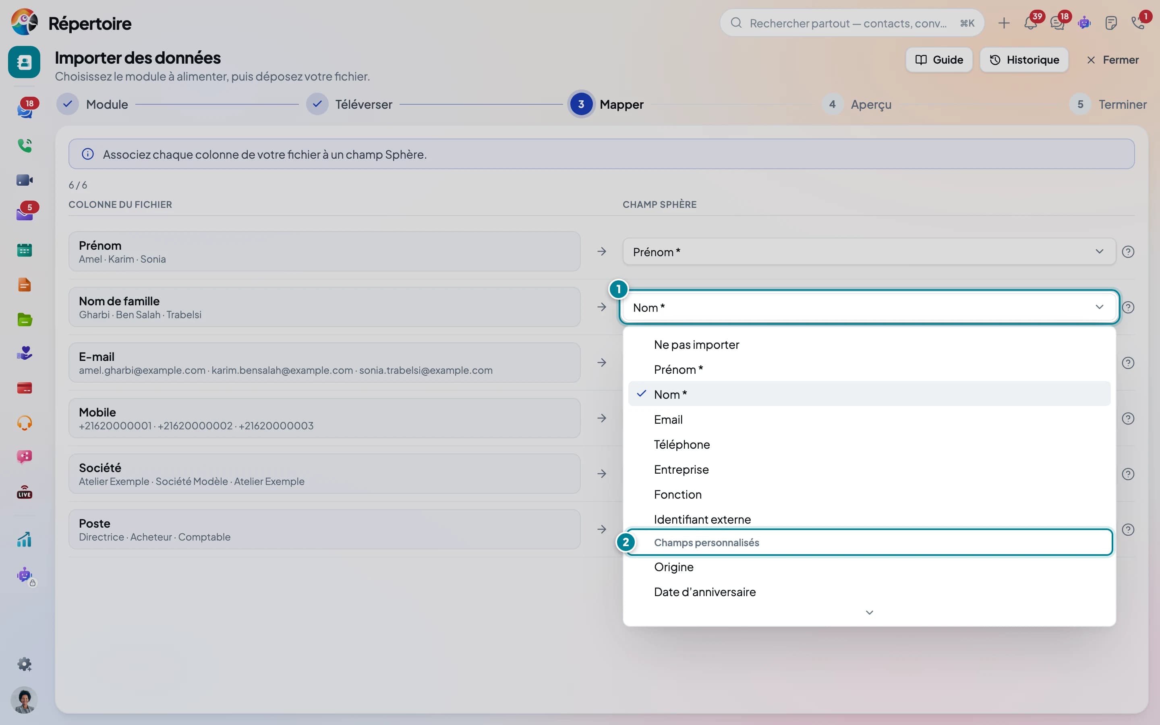
Task: Open the calendar icon in sidebar
Action: pyautogui.click(x=25, y=250)
